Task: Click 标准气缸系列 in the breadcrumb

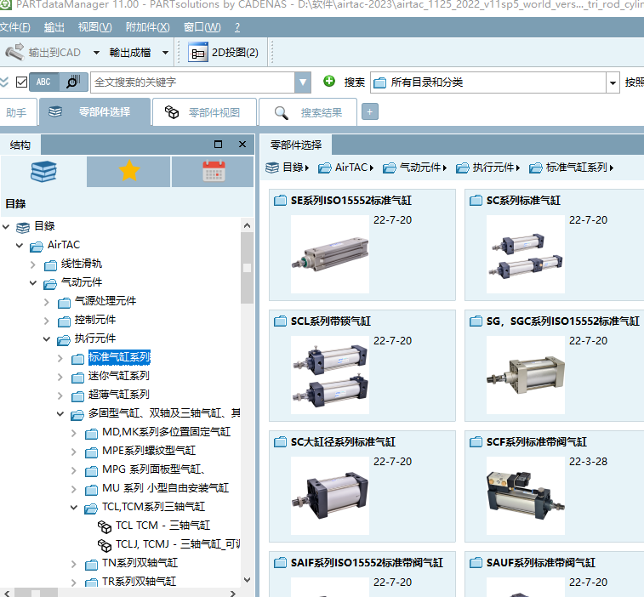Action: tap(576, 168)
